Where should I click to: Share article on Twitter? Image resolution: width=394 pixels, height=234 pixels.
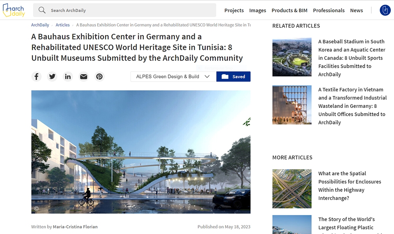coord(52,76)
